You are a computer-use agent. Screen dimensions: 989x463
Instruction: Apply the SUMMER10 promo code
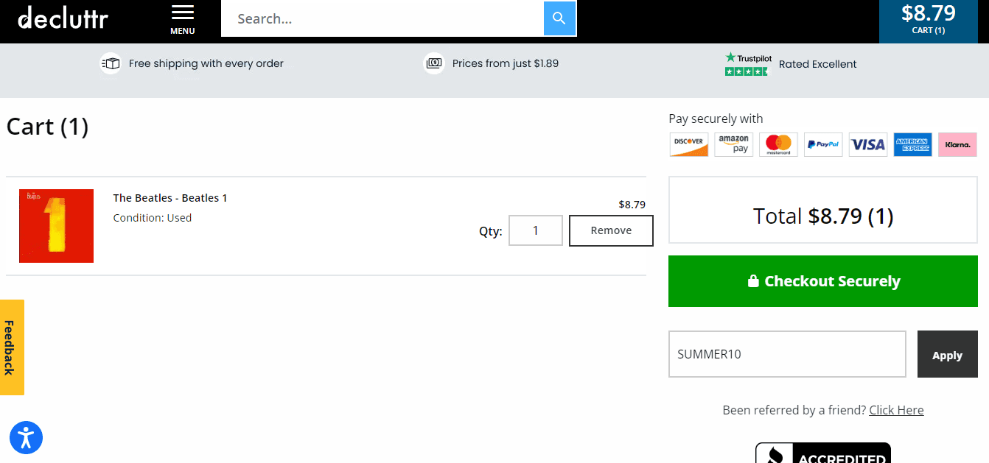pos(947,354)
